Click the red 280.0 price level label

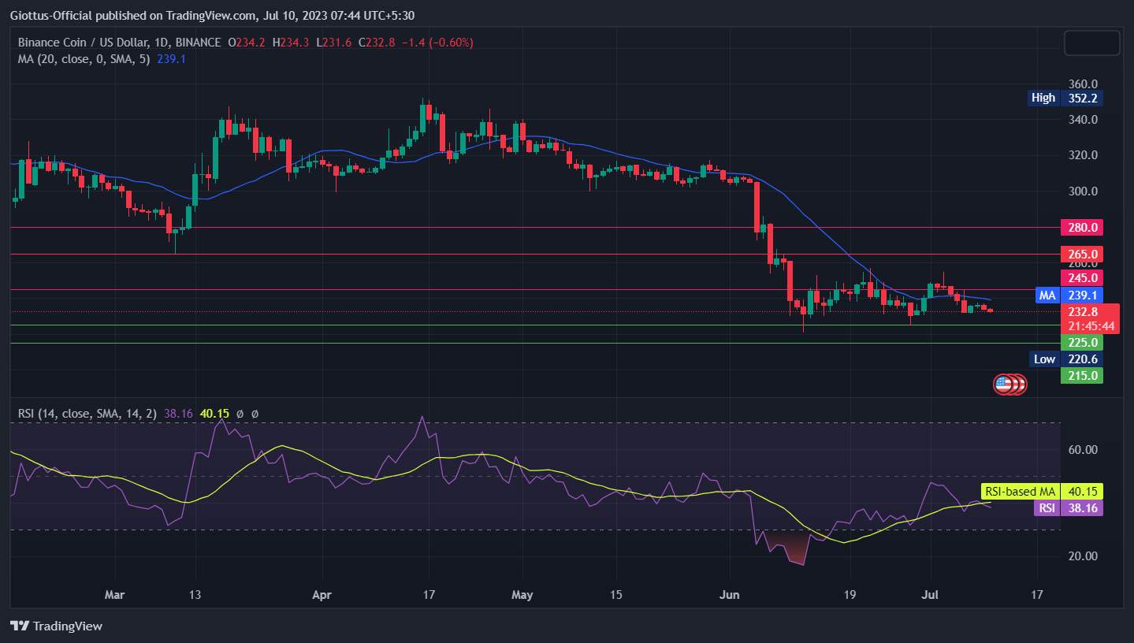pyautogui.click(x=1082, y=227)
